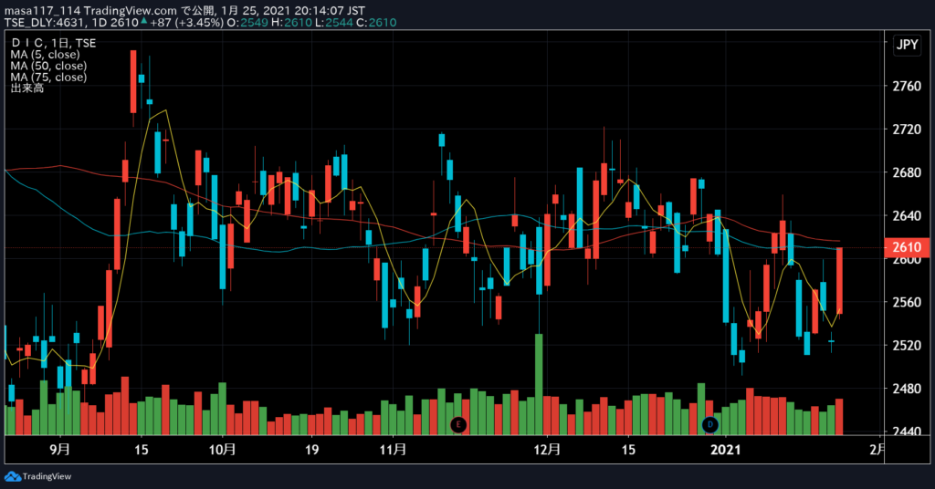This screenshot has width=935, height=489.
Task: Click the 2021 date axis label
Action: click(x=726, y=449)
